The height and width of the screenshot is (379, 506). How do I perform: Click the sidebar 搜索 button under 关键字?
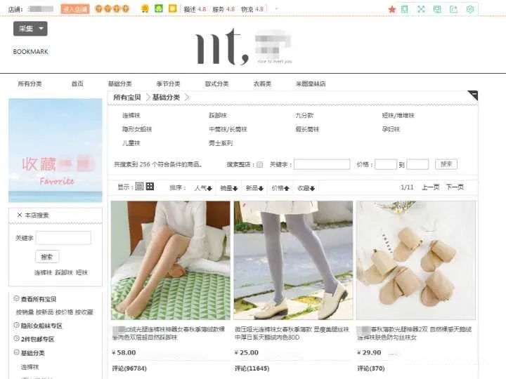tap(47, 257)
